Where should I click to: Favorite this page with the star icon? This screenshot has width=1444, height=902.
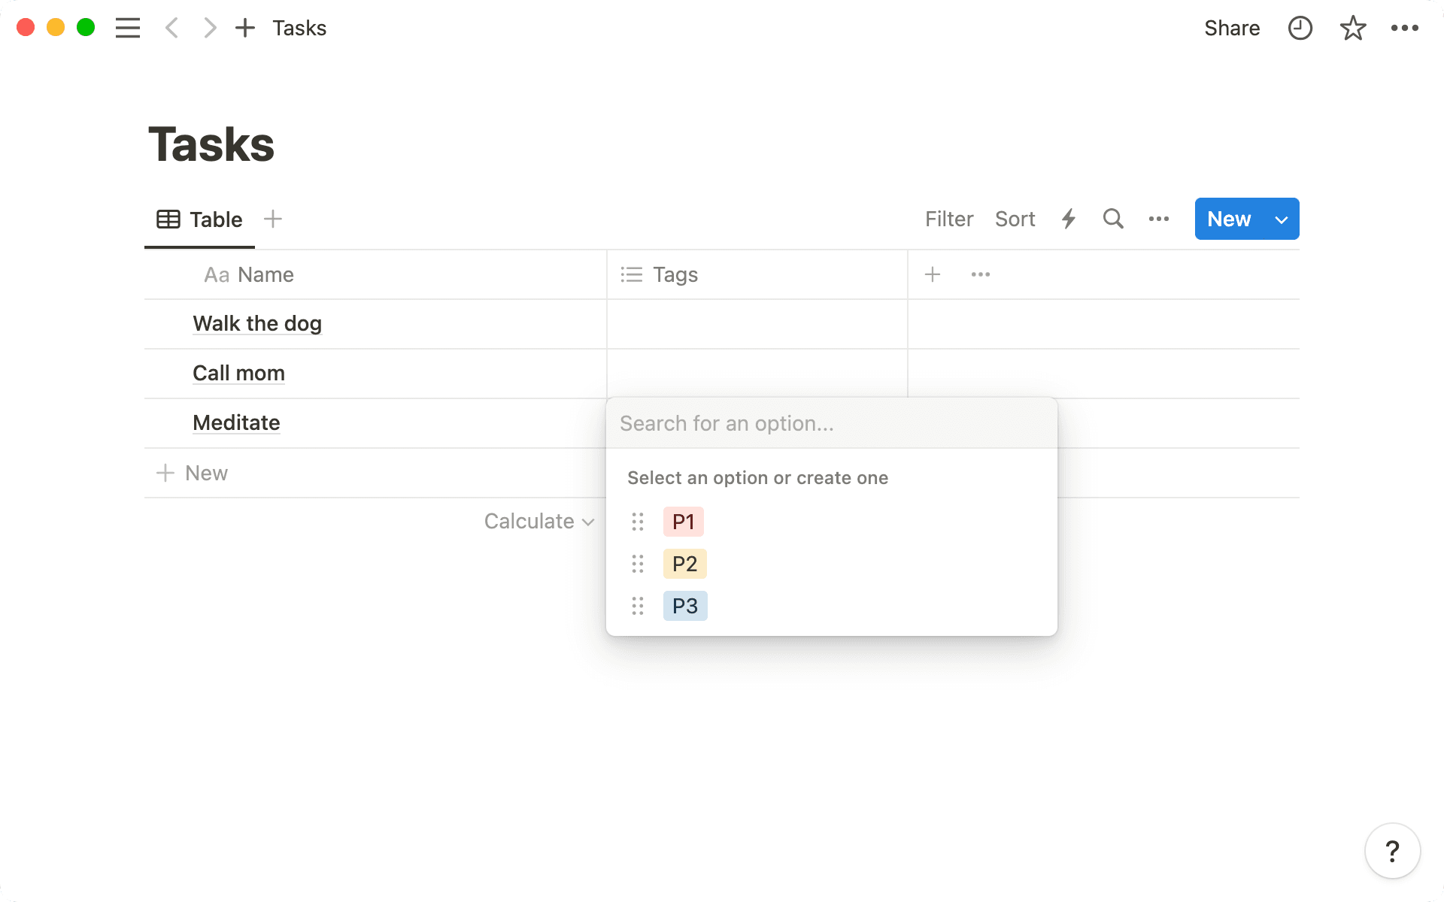tap(1352, 28)
